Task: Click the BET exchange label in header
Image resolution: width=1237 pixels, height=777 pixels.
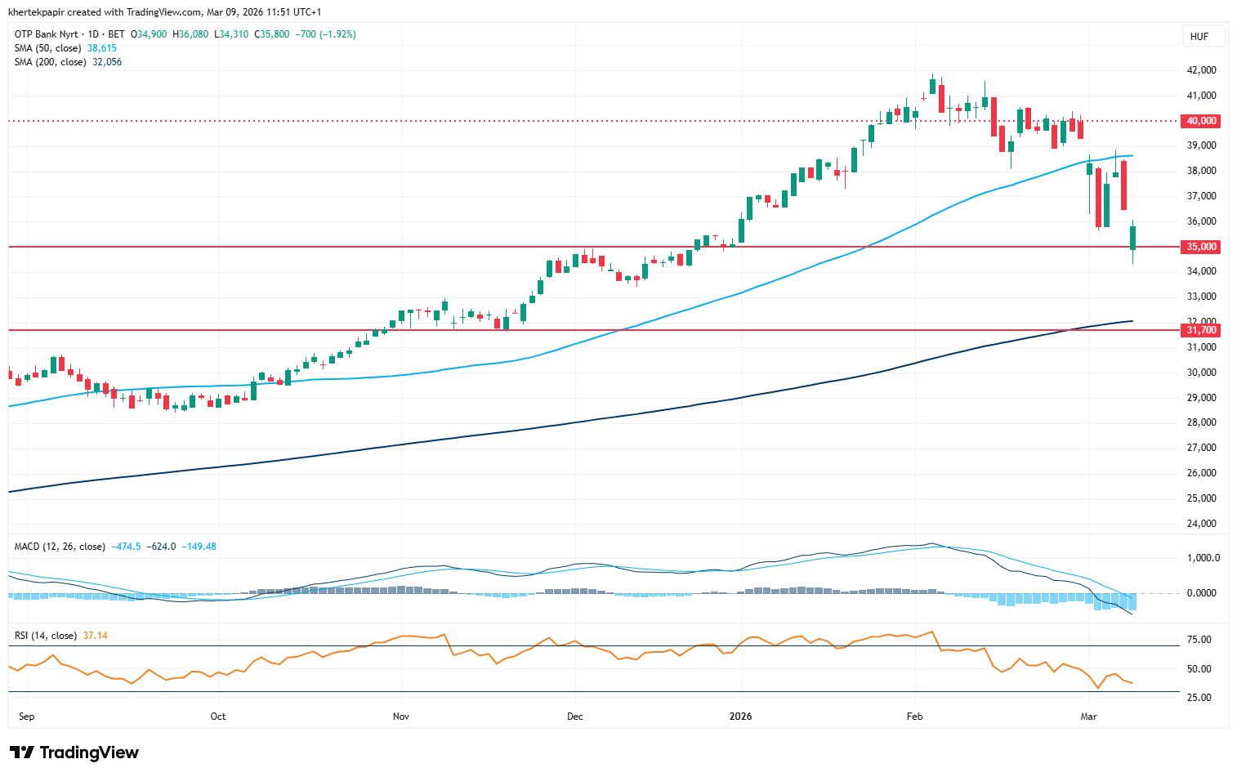Action: [x=116, y=34]
